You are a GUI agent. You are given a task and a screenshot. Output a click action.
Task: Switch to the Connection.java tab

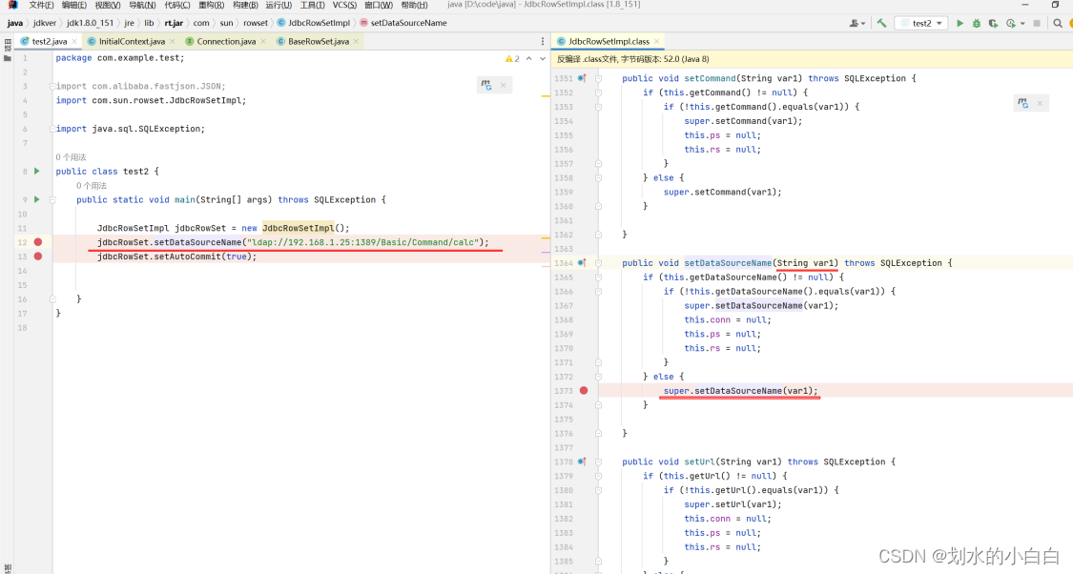(x=226, y=42)
